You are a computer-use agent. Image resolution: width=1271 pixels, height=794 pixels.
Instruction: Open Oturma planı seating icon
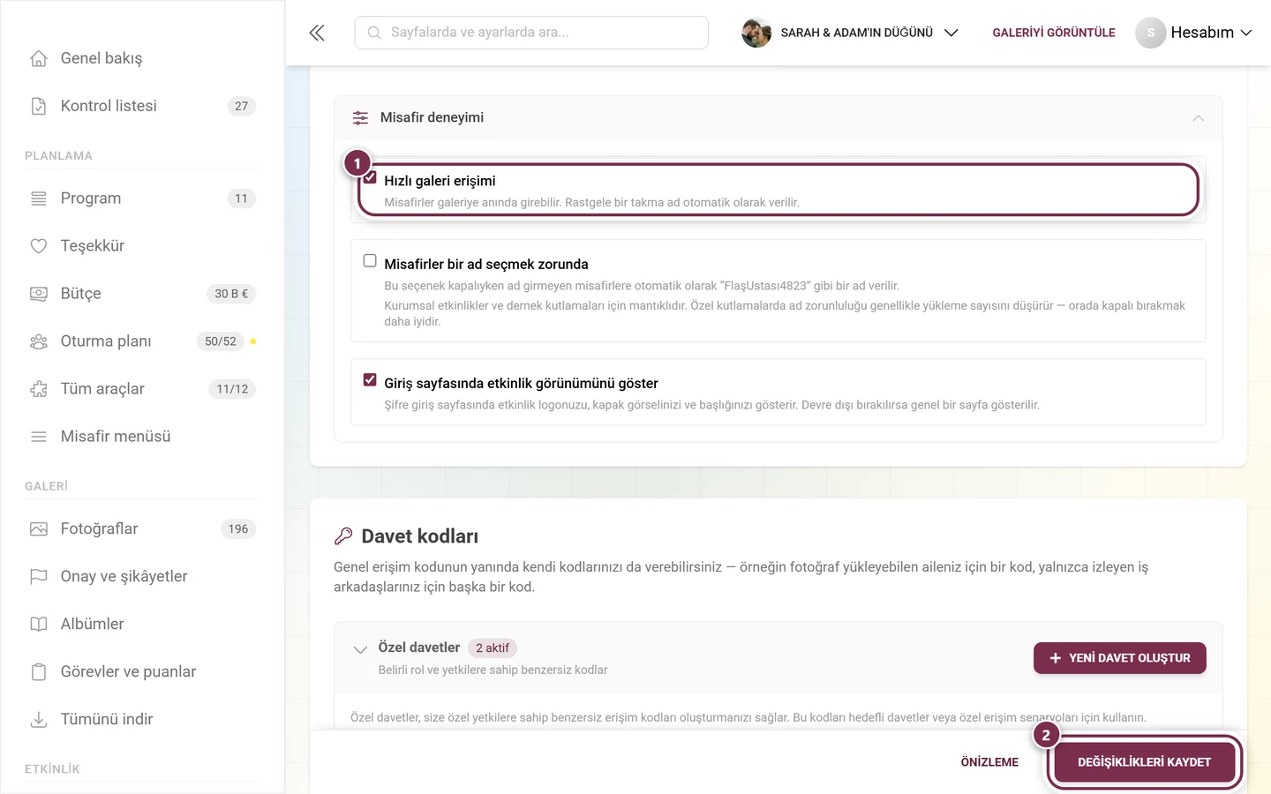point(39,341)
